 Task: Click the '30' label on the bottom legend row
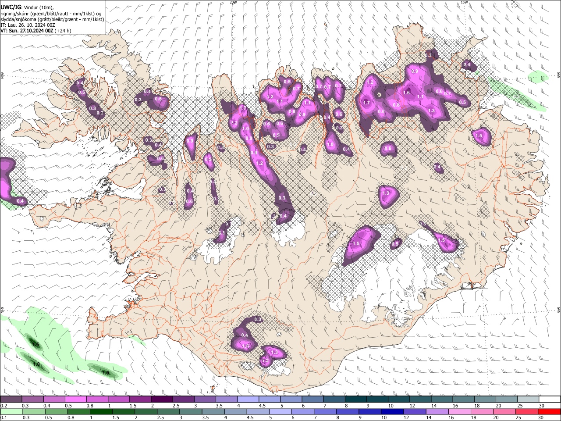pyautogui.click(x=541, y=417)
